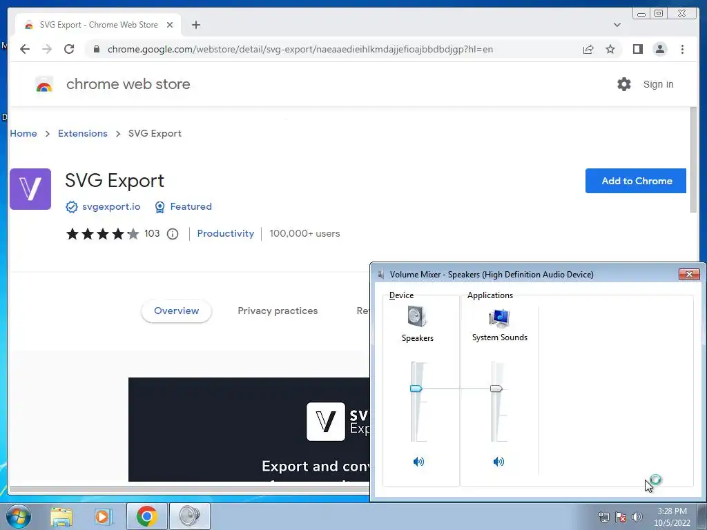The height and width of the screenshot is (530, 707).
Task: Switch to Privacy practices tab
Action: (x=278, y=311)
